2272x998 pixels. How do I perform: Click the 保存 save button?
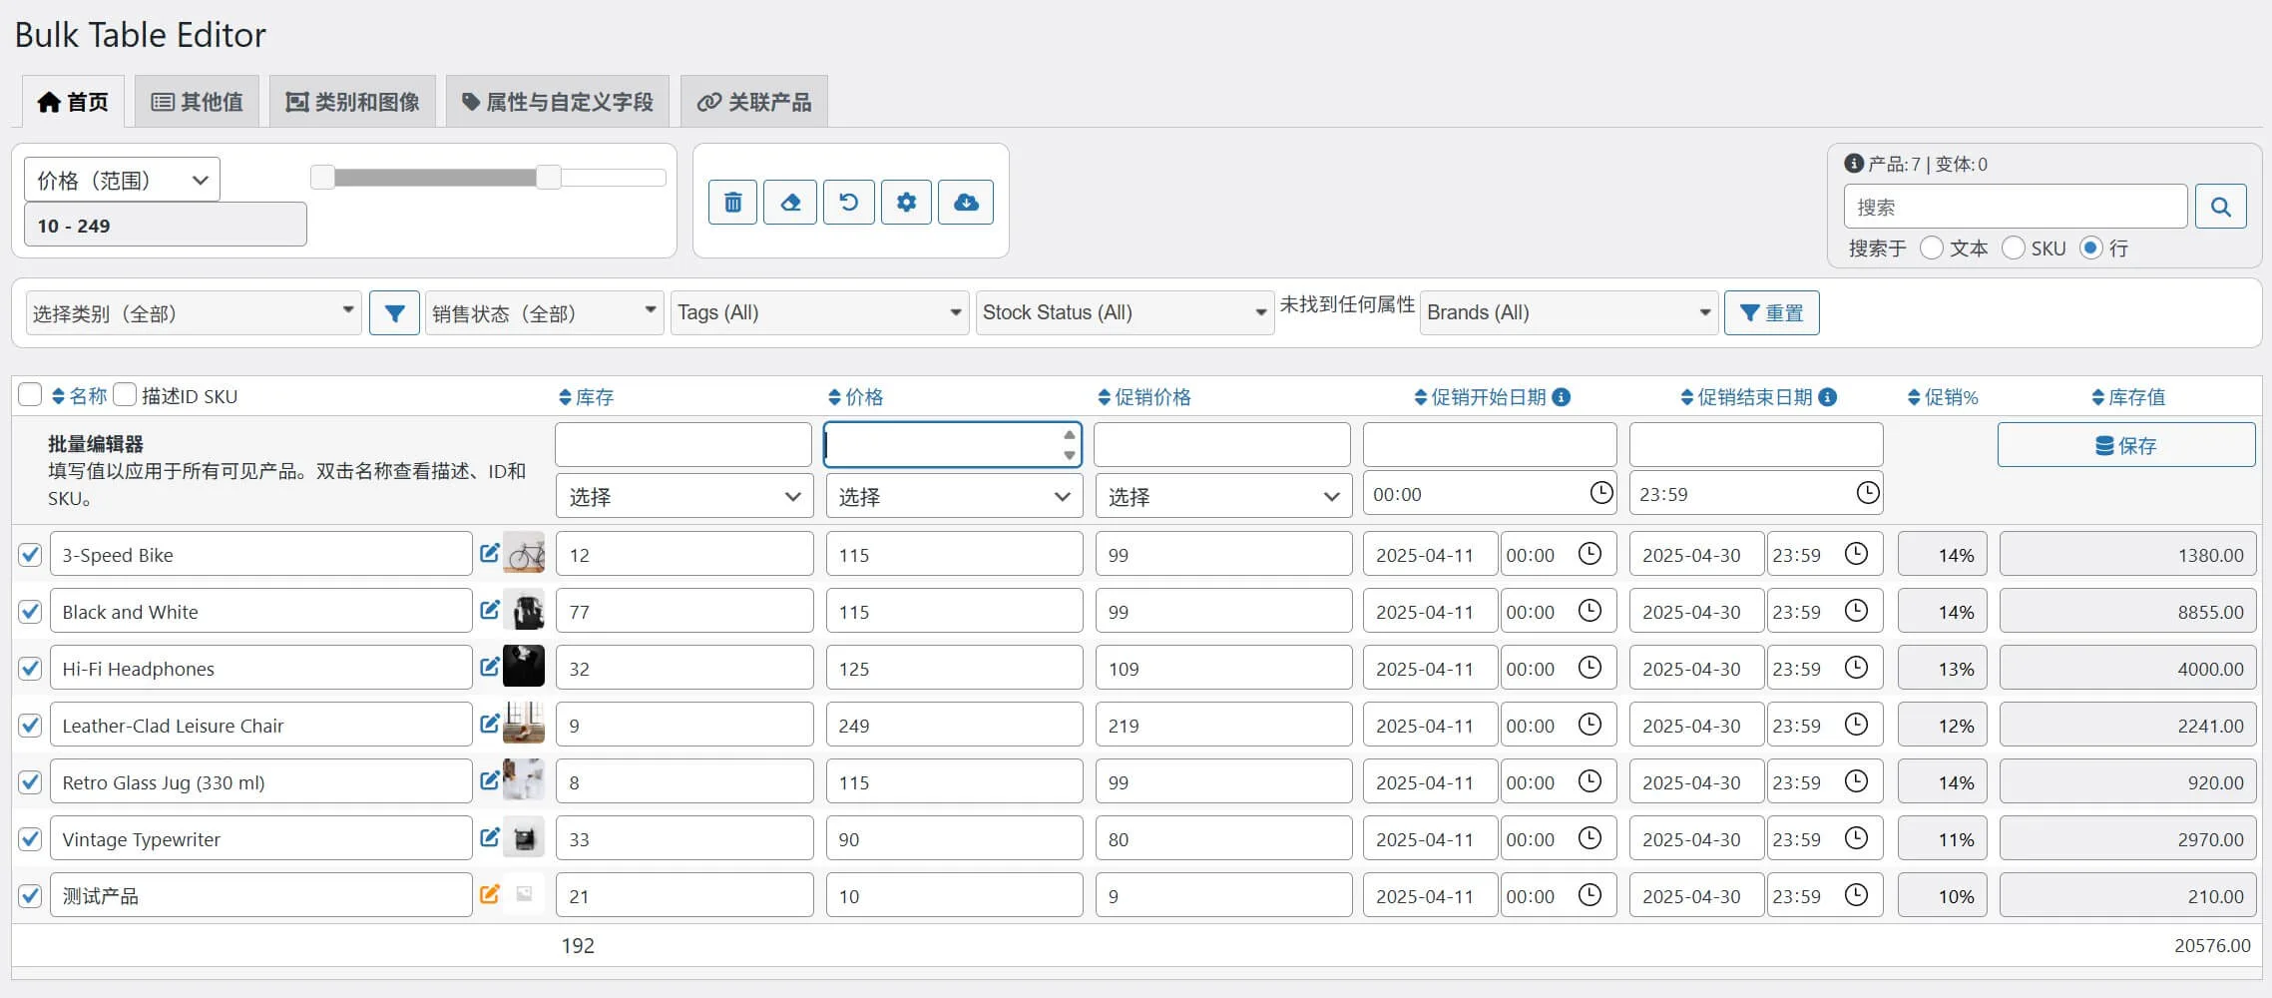click(2125, 445)
